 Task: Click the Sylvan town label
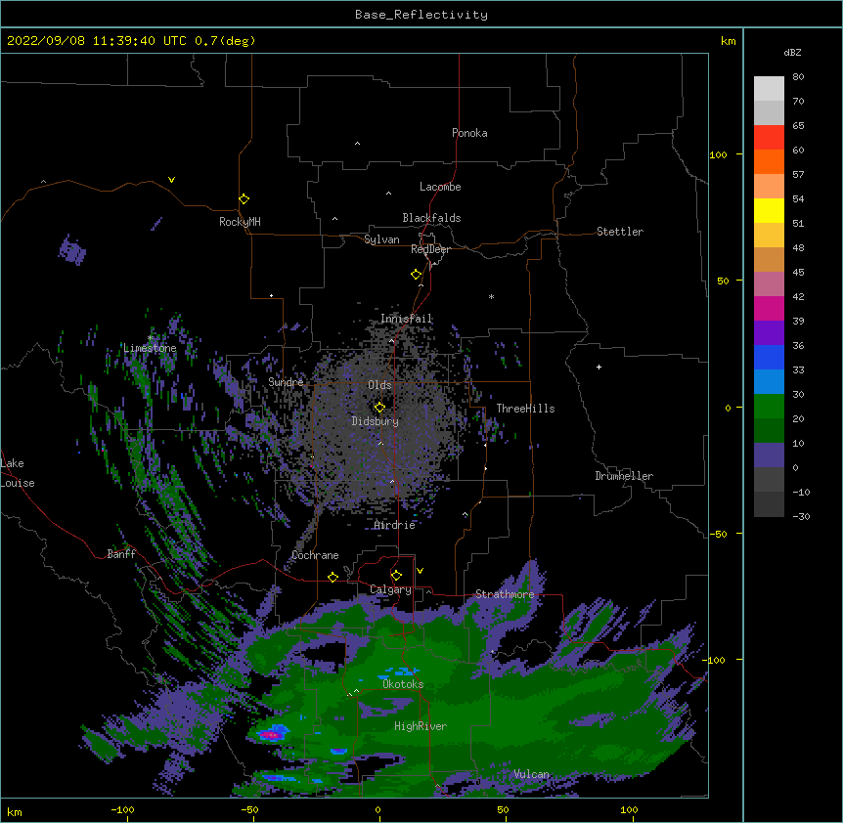tap(381, 239)
